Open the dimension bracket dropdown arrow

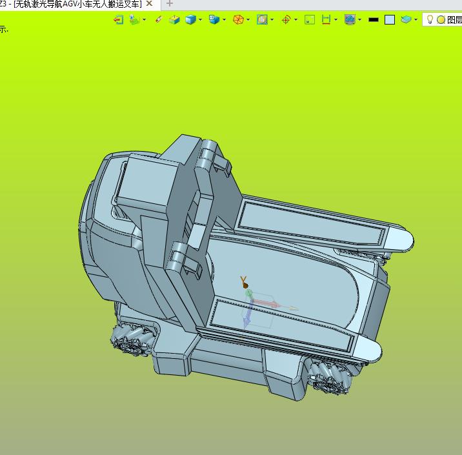336,20
